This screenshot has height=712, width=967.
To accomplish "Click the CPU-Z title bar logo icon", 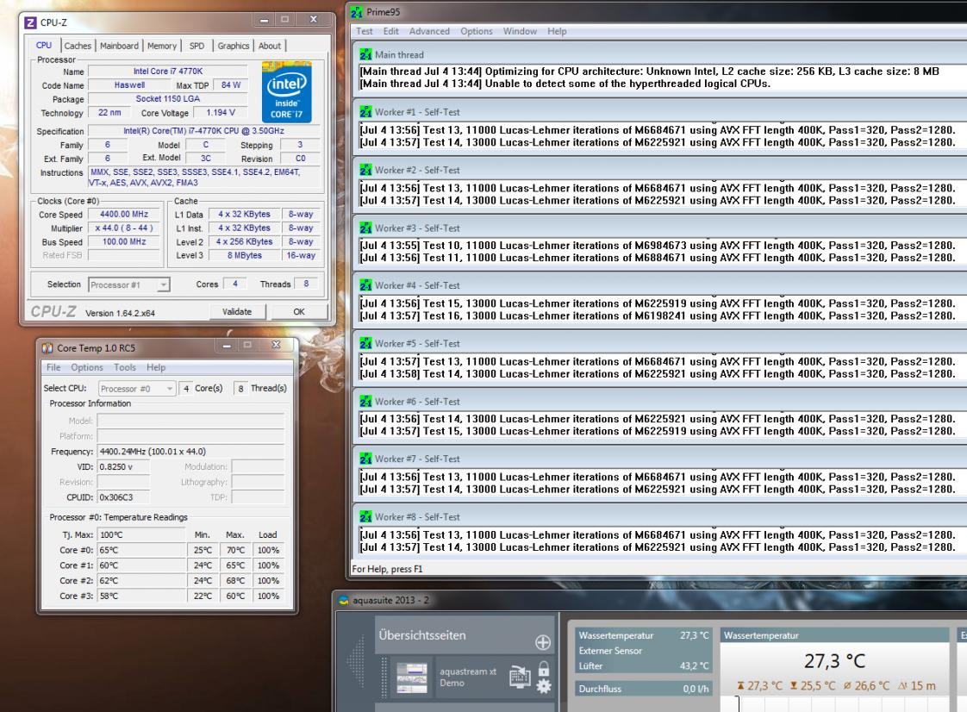I will [30, 22].
